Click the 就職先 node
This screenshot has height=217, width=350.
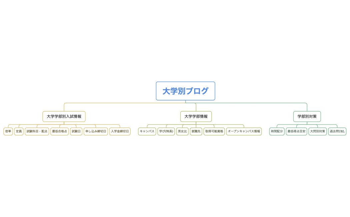pos(196,131)
